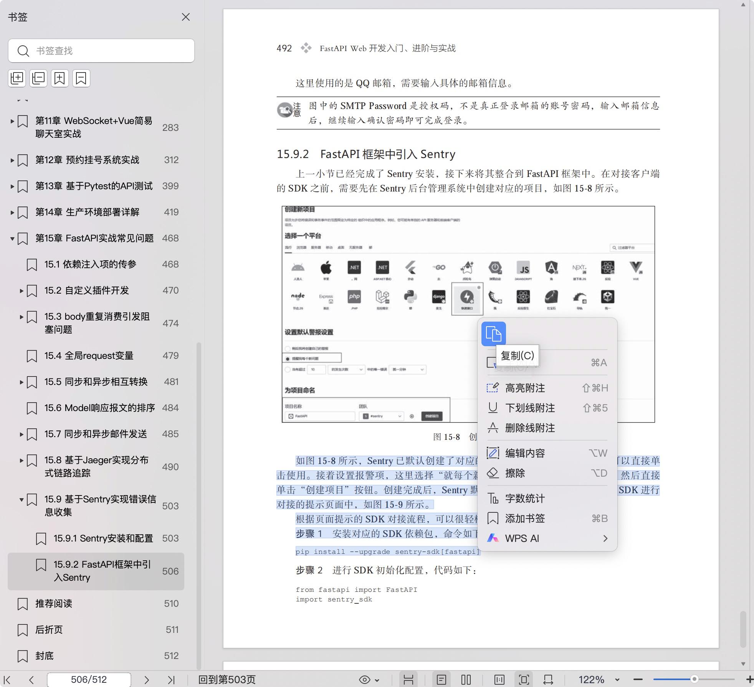The width and height of the screenshot is (754, 687).
Task: Click the underline annotation icon in menu
Action: pos(493,408)
